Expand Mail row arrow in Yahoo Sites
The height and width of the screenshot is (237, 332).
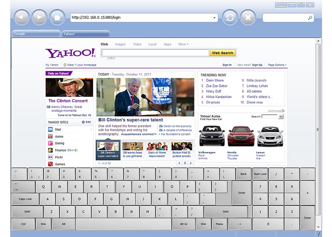(x=91, y=129)
